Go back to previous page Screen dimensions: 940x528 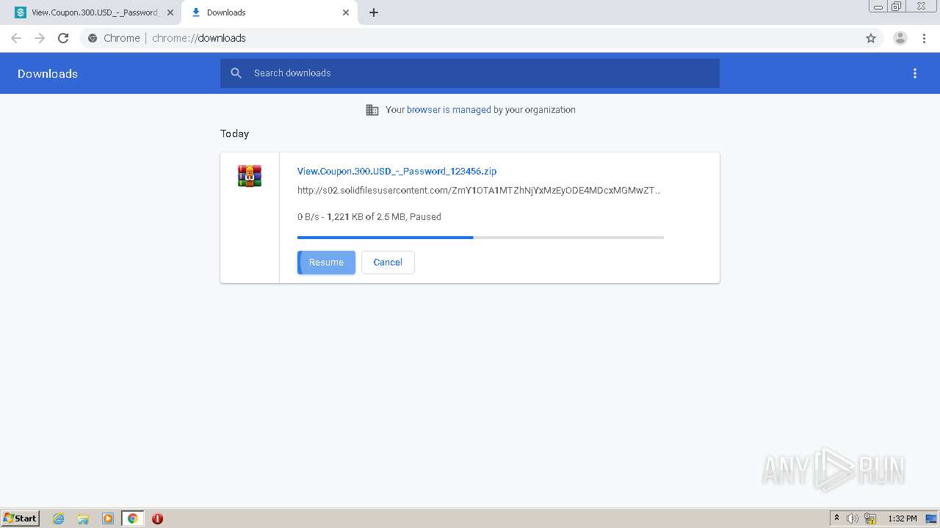[16, 38]
